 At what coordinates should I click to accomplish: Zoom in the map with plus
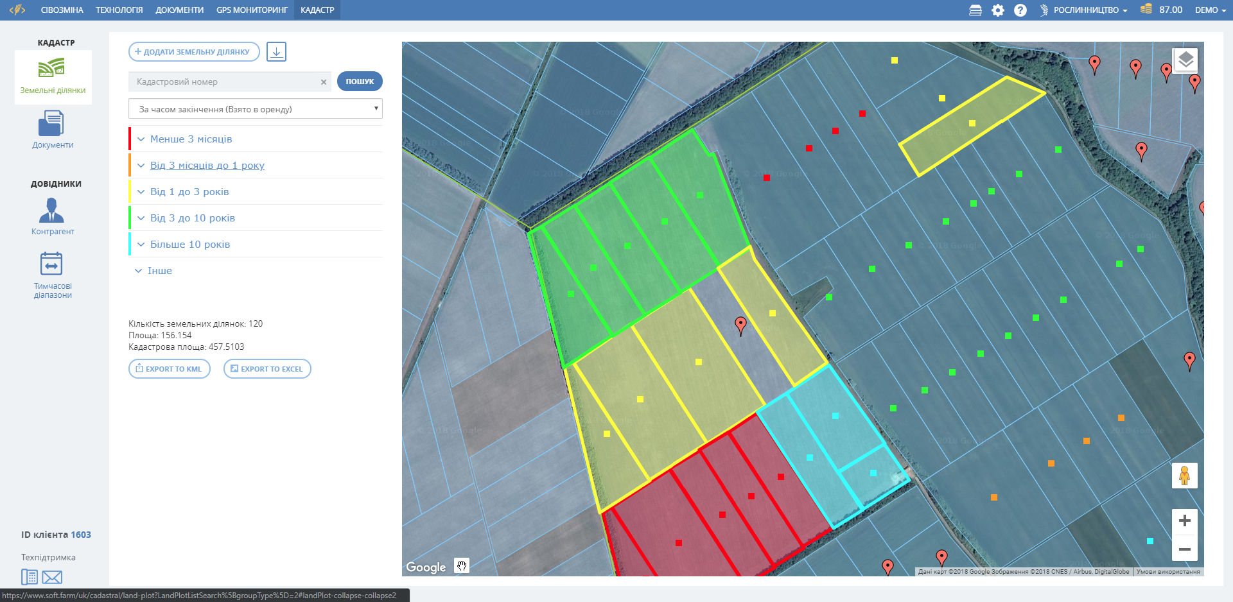coord(1184,520)
